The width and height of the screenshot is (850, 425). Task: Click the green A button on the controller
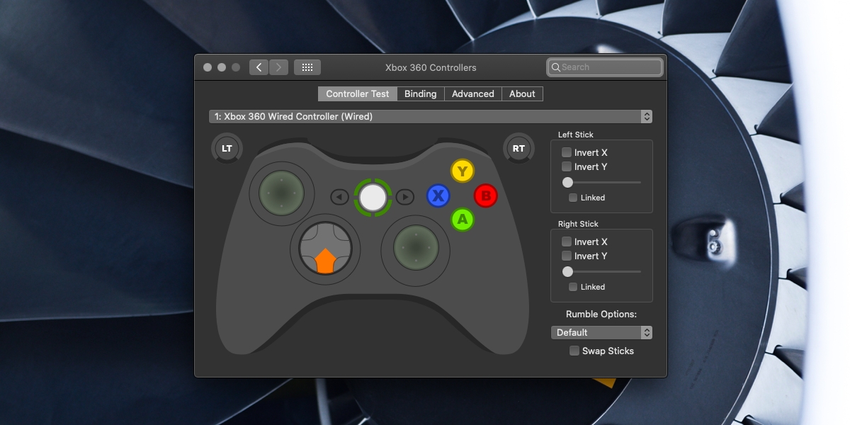click(x=463, y=220)
